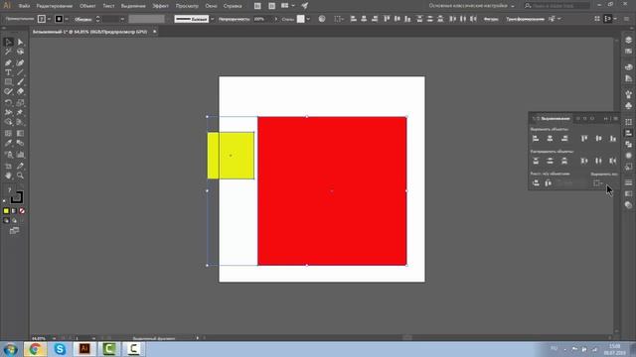Open Pathfinder panel icon in right dock
The height and width of the screenshot is (357, 636).
click(628, 144)
